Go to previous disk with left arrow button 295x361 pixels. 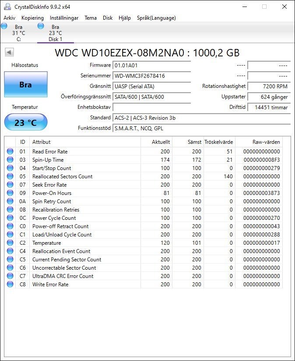point(10,52)
